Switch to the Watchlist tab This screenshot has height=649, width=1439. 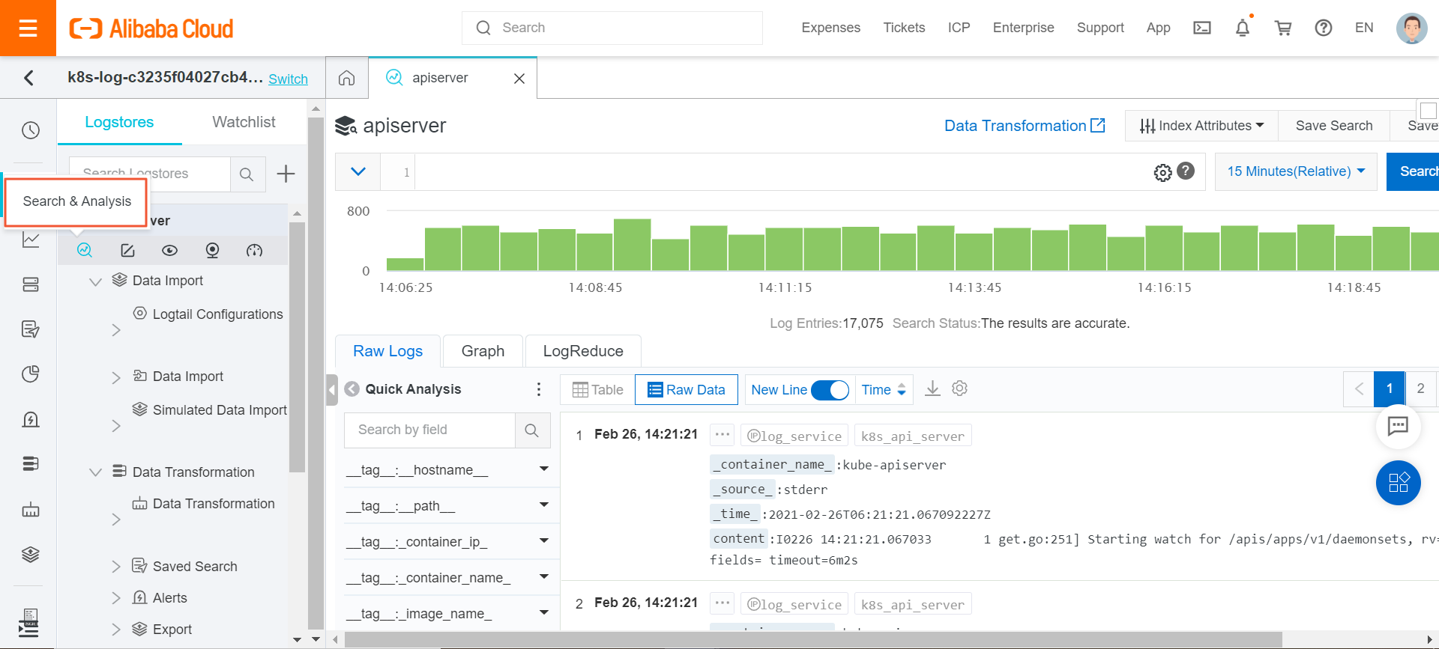pos(244,122)
